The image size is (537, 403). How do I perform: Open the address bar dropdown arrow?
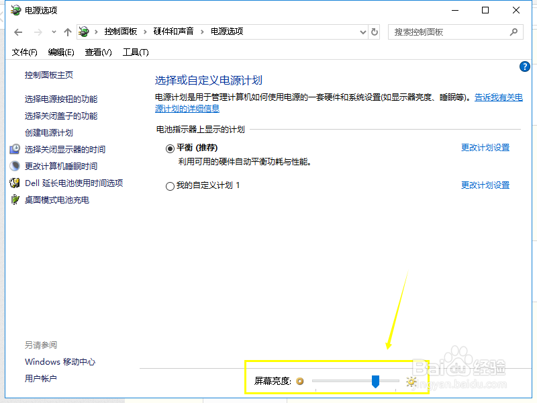(x=363, y=32)
